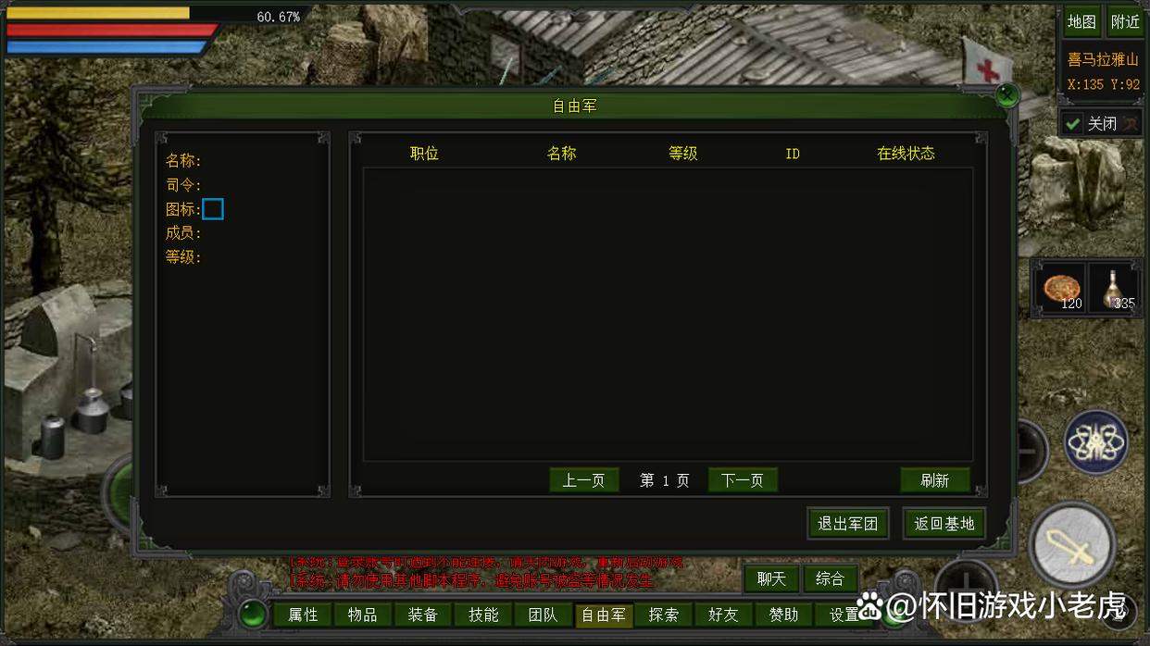Toggle the 关闭 checkbox with green check
Image resolution: width=1150 pixels, height=646 pixels.
coord(1073,121)
